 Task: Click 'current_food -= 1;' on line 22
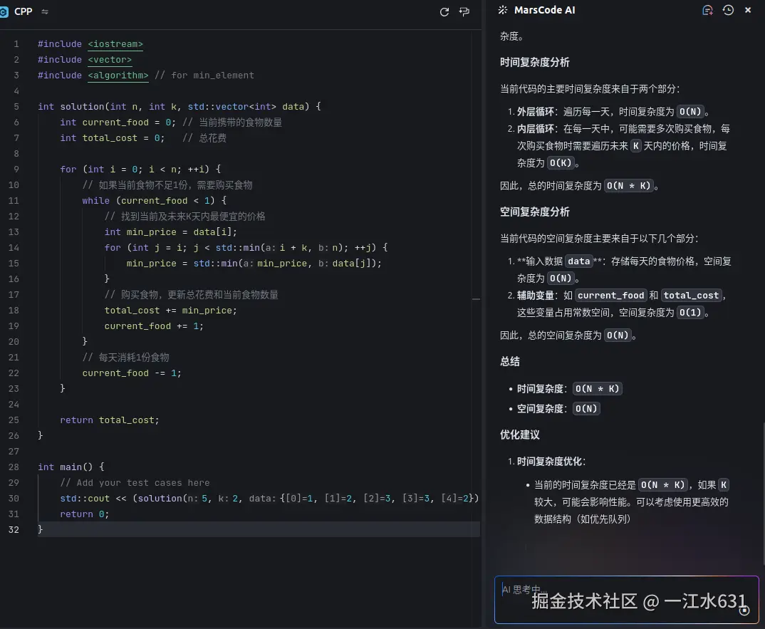tap(132, 373)
